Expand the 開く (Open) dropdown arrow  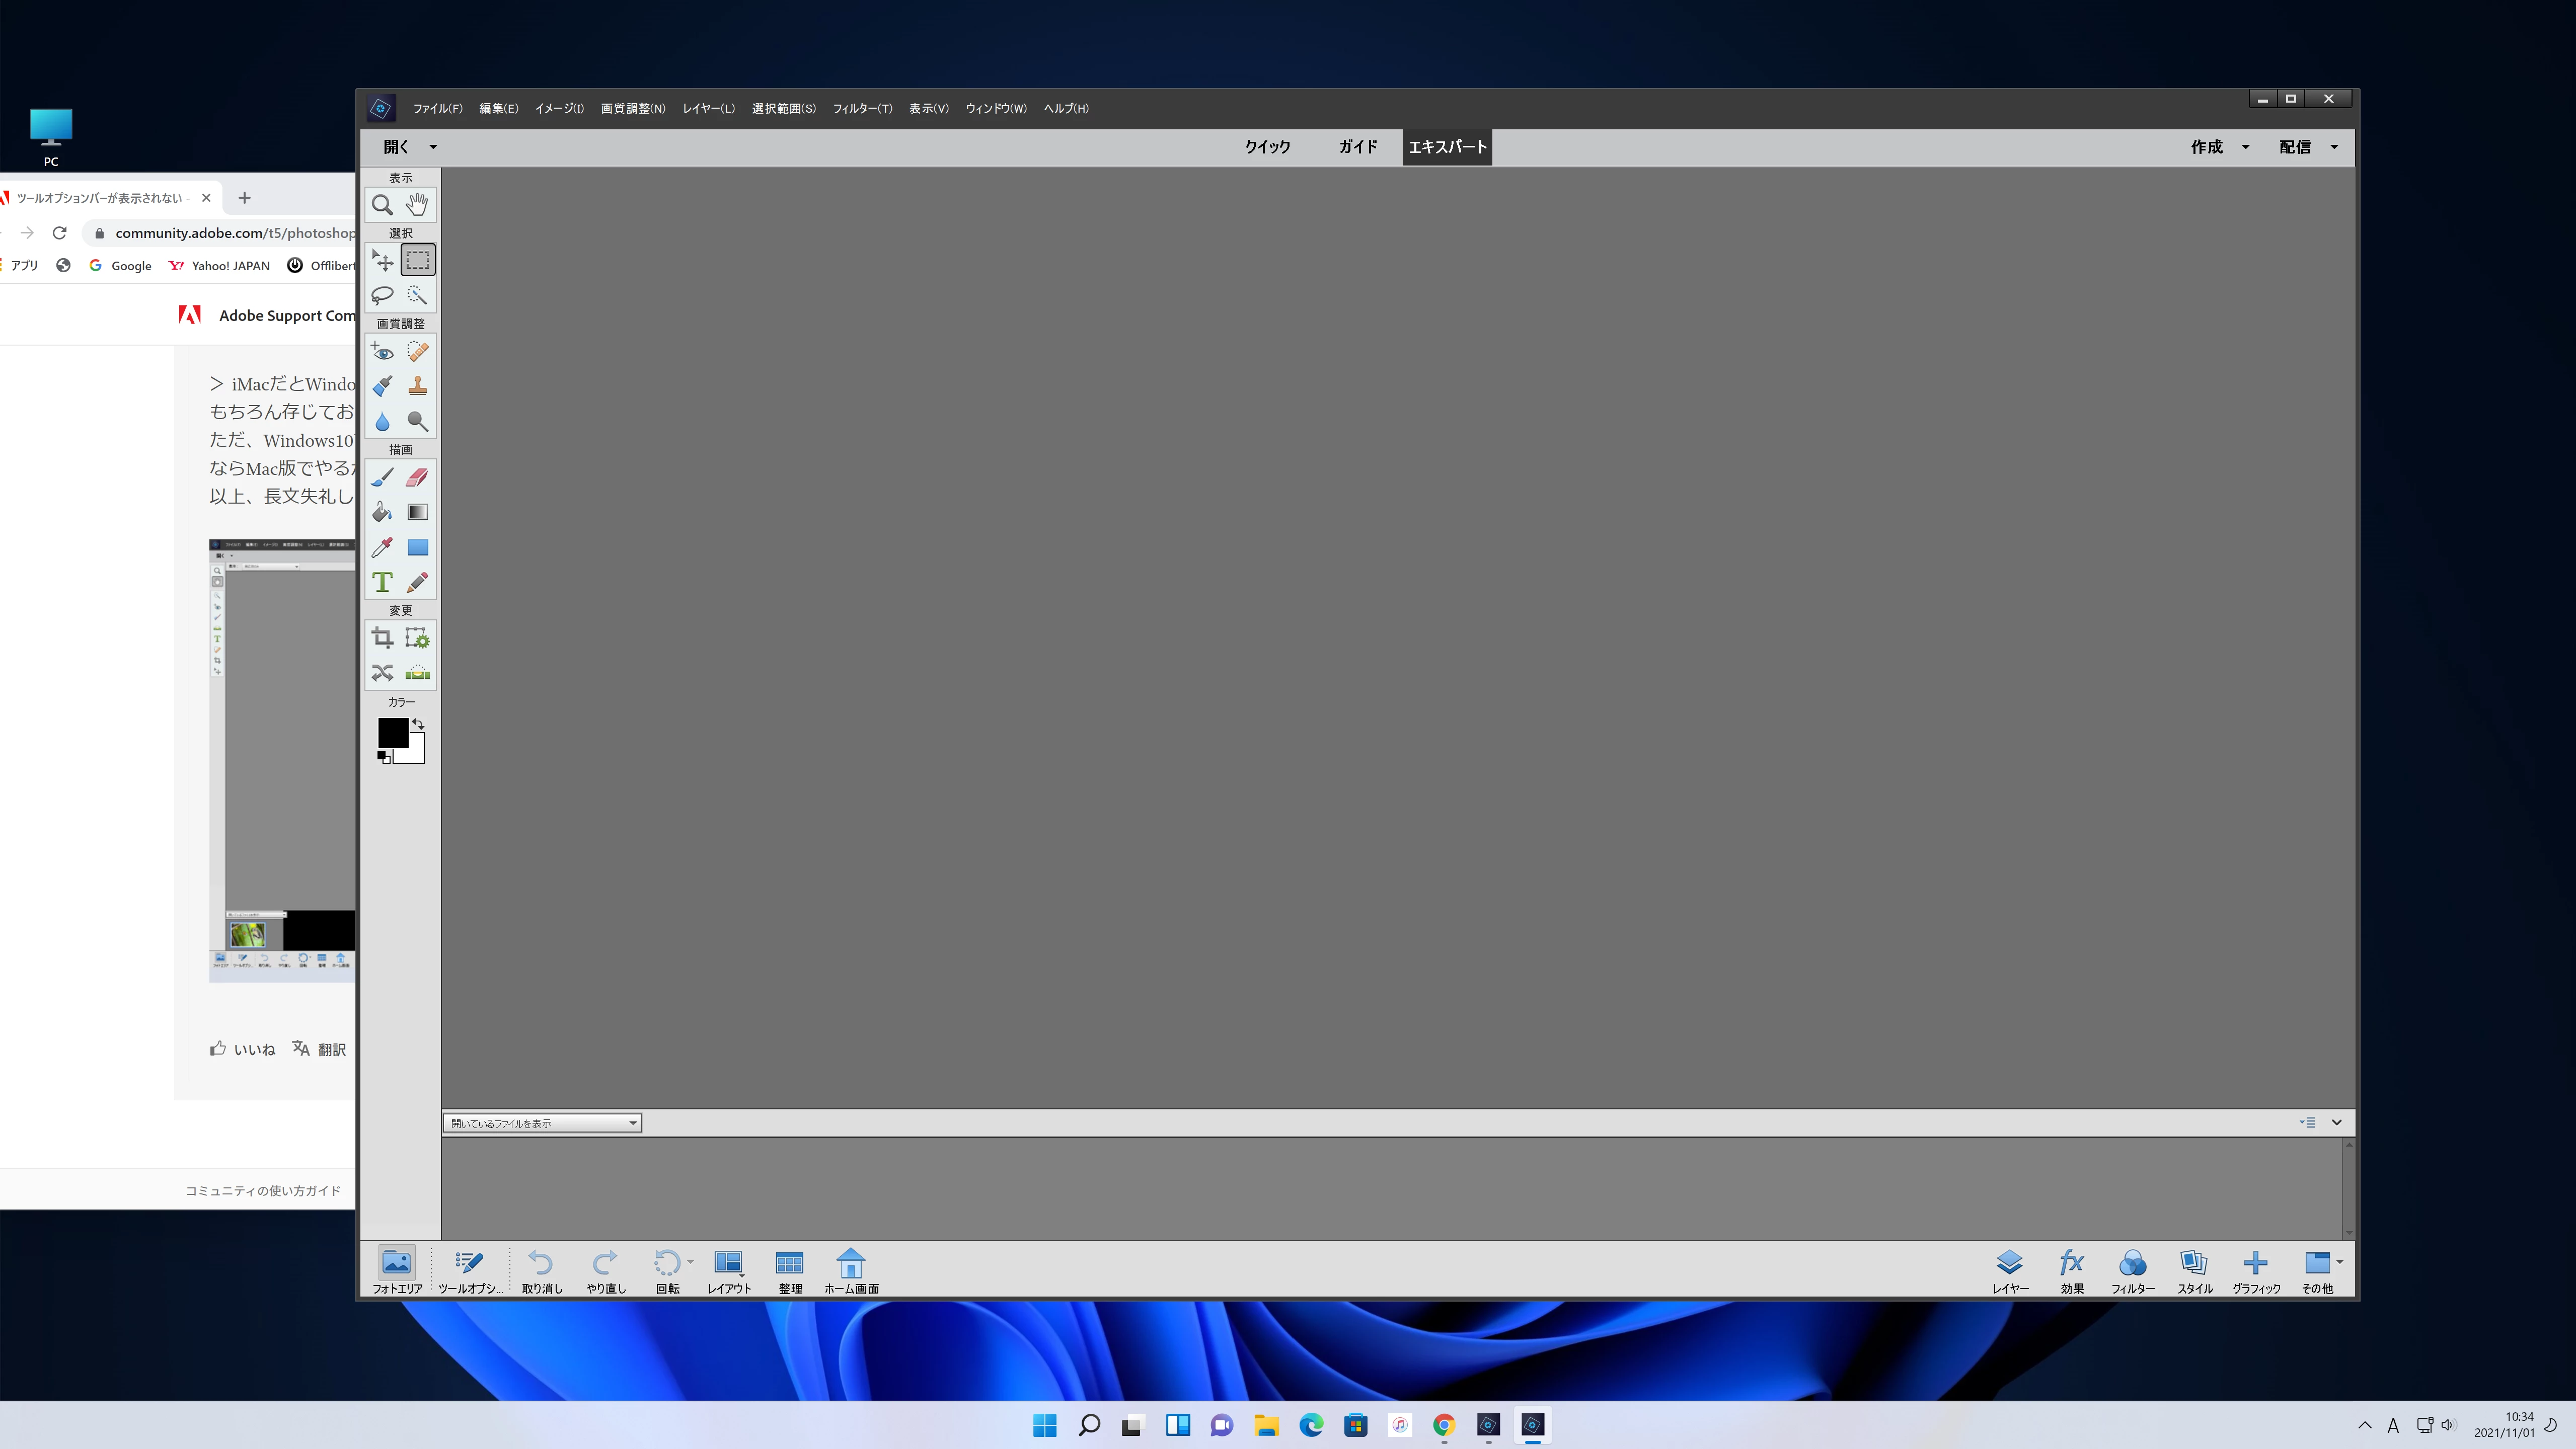click(433, 147)
